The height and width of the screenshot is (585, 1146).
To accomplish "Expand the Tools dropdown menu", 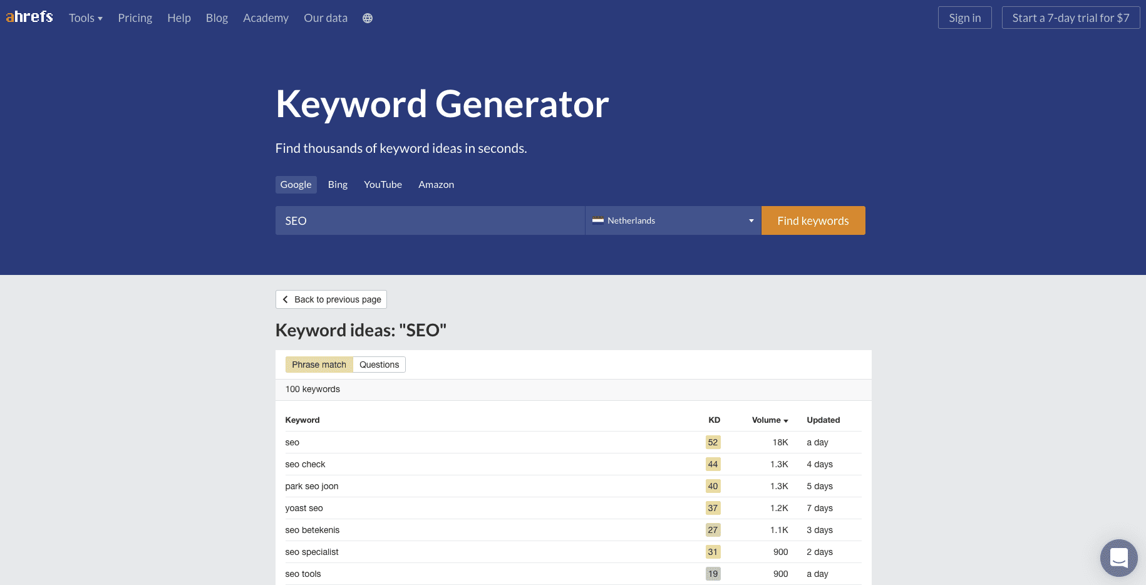I will (86, 18).
